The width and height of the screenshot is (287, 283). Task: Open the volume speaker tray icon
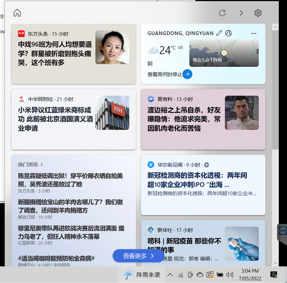(230, 275)
